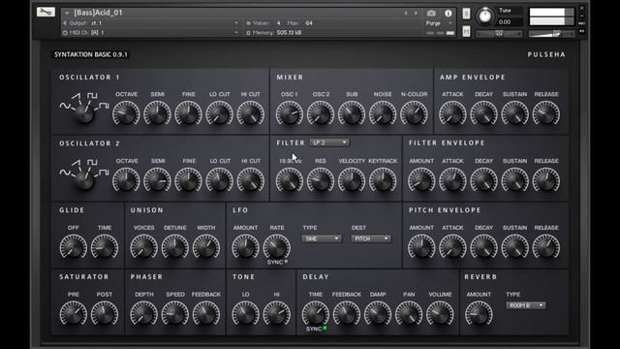Click the LFO AMOUNT knob

pos(245,247)
